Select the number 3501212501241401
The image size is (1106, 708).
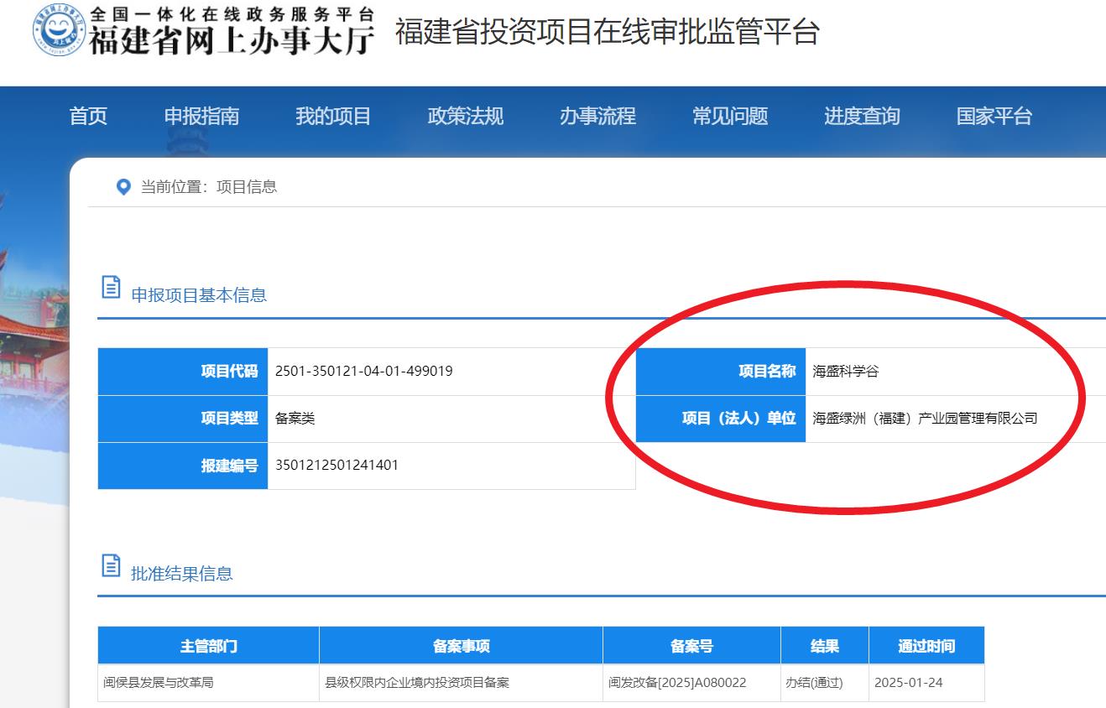click(x=336, y=465)
